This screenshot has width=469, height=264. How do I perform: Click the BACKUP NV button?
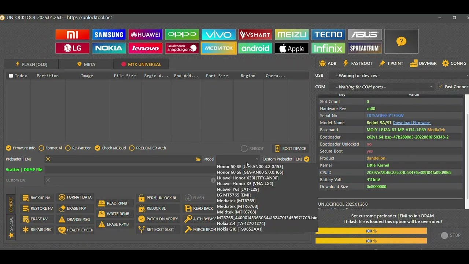coord(37,198)
